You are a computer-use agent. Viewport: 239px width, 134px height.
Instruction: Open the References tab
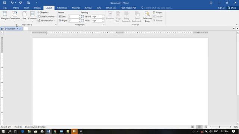62,8
